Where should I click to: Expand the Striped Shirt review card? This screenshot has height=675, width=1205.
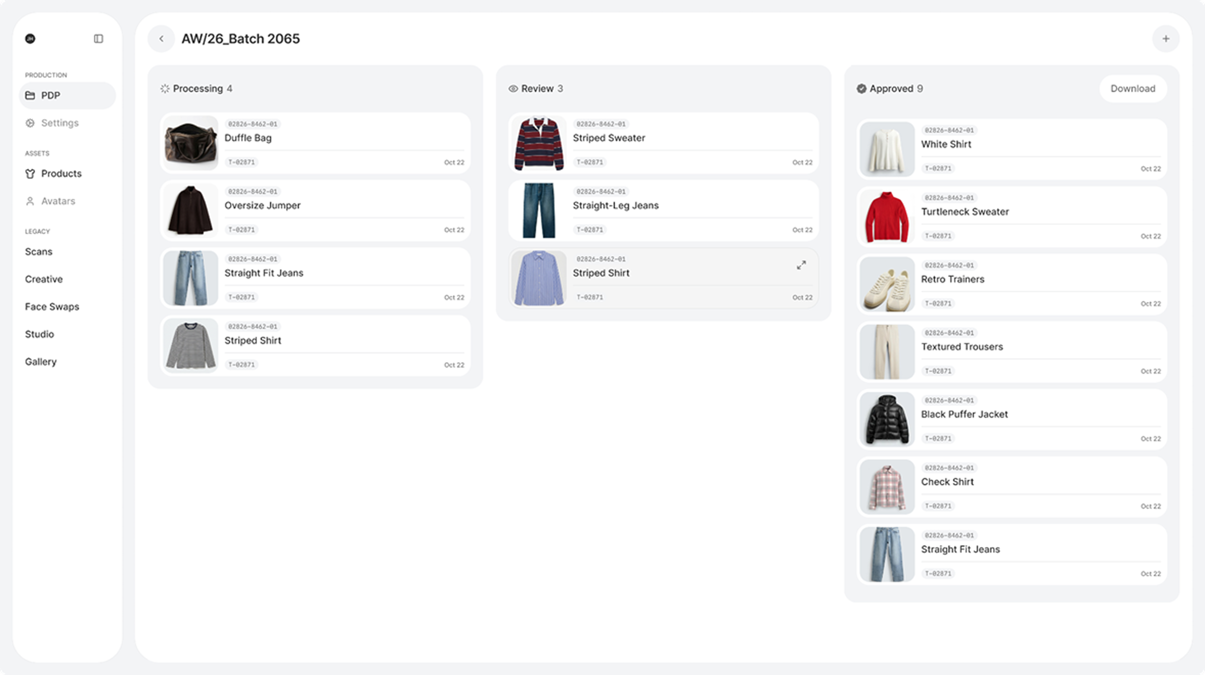(x=801, y=266)
